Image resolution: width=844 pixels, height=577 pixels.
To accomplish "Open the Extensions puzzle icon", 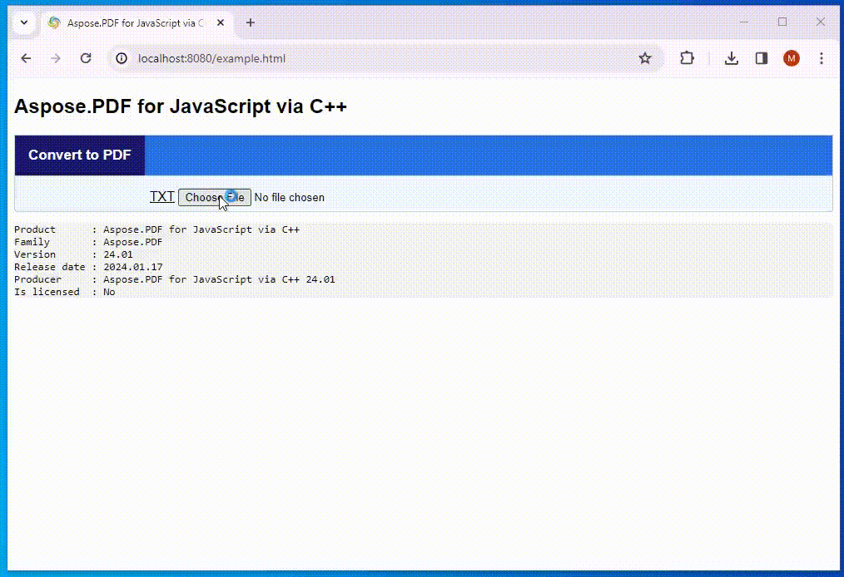I will (x=687, y=58).
